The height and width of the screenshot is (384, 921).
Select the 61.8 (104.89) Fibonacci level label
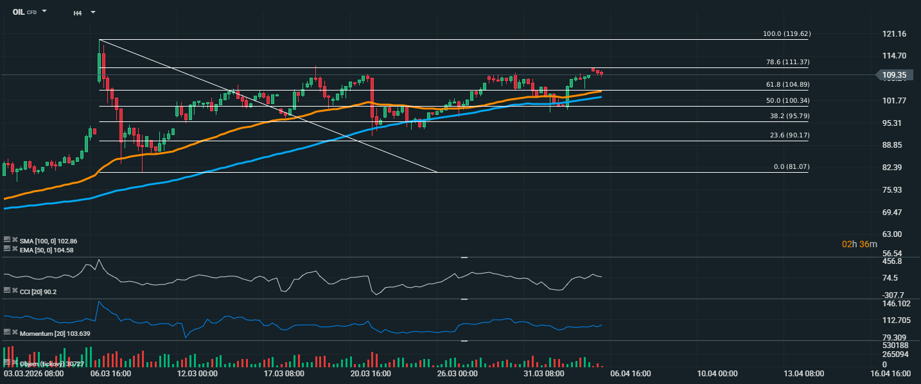[x=787, y=84]
